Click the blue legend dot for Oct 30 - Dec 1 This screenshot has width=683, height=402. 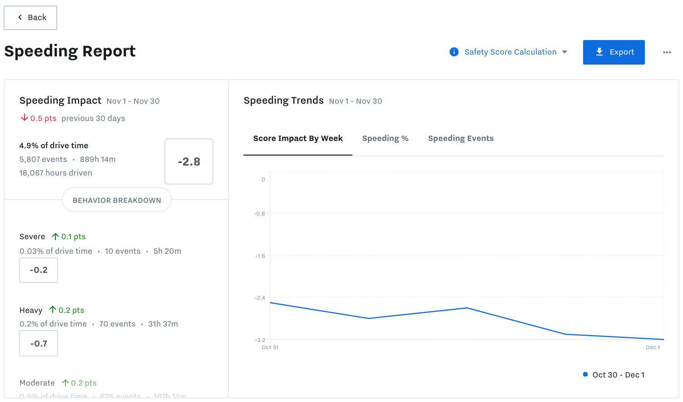click(585, 374)
